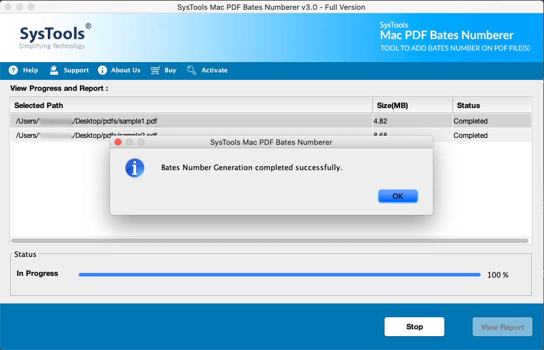The image size is (544, 350).
Task: Click the 4.82 size cell
Action: (413, 121)
